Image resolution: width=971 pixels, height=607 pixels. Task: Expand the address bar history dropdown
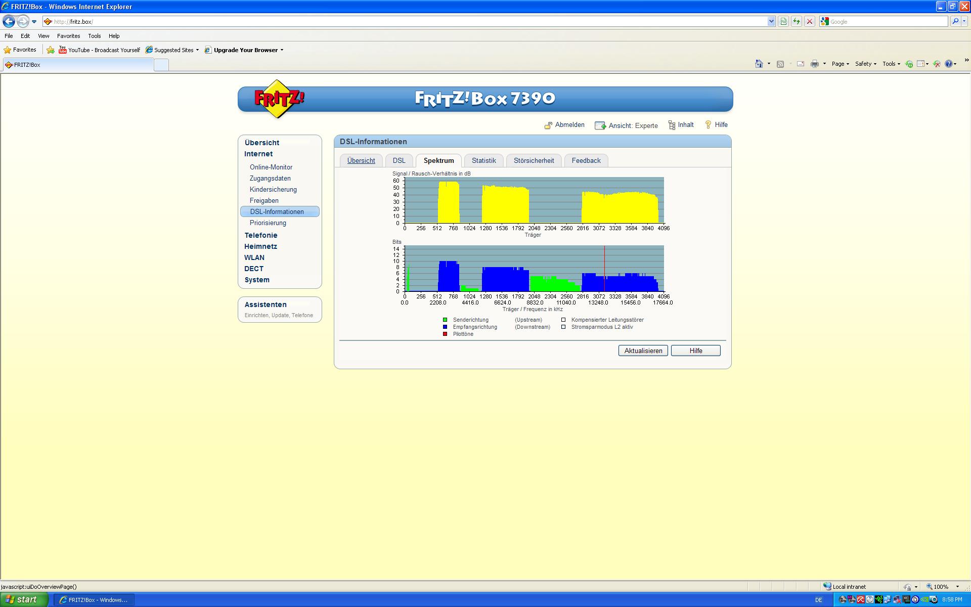pyautogui.click(x=771, y=21)
